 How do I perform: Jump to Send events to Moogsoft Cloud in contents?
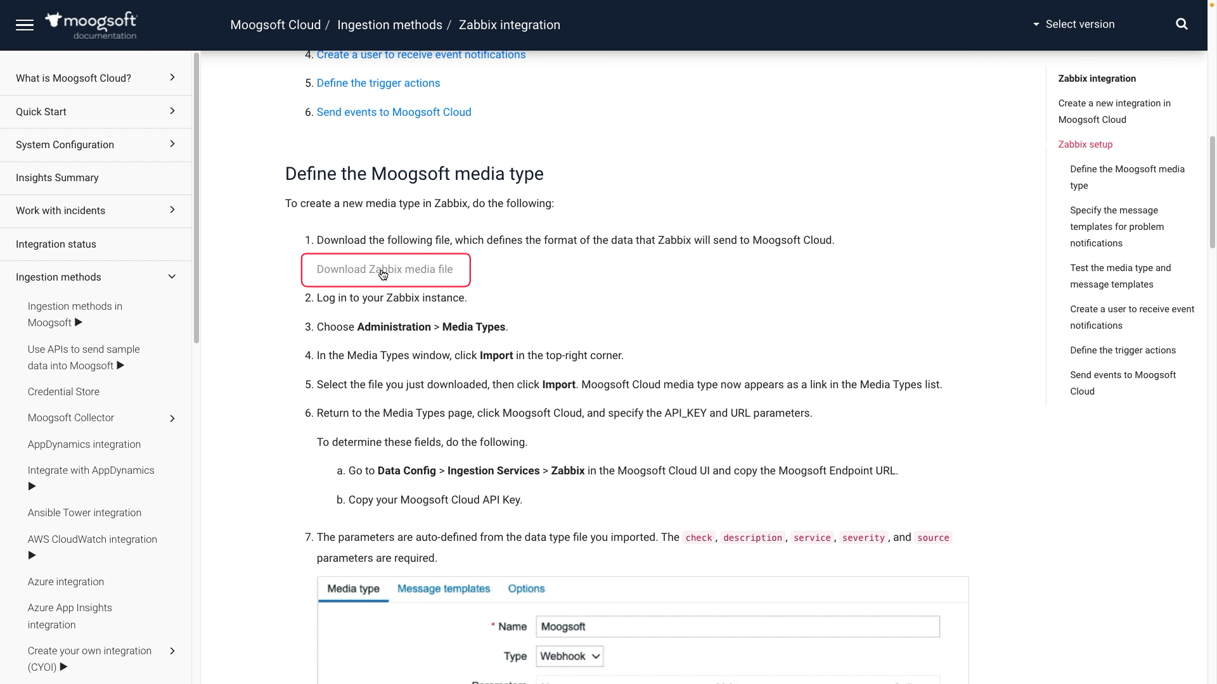point(1123,383)
